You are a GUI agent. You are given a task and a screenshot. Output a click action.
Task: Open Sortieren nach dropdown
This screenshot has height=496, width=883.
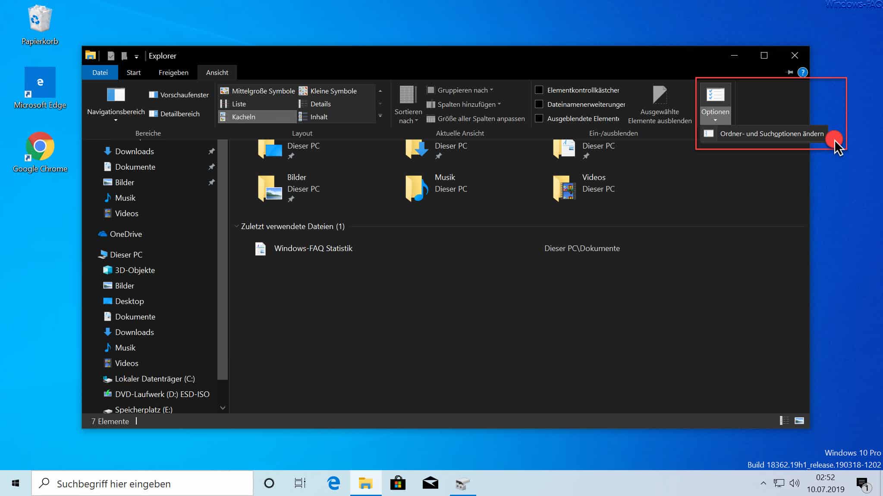[x=408, y=105]
